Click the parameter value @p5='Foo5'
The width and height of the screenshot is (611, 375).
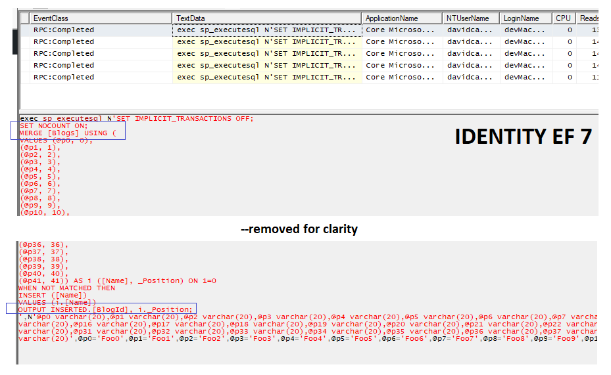(x=354, y=338)
